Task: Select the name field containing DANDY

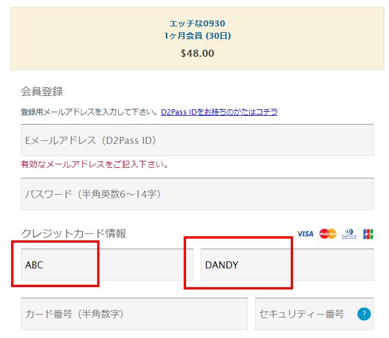Action: coord(287,265)
